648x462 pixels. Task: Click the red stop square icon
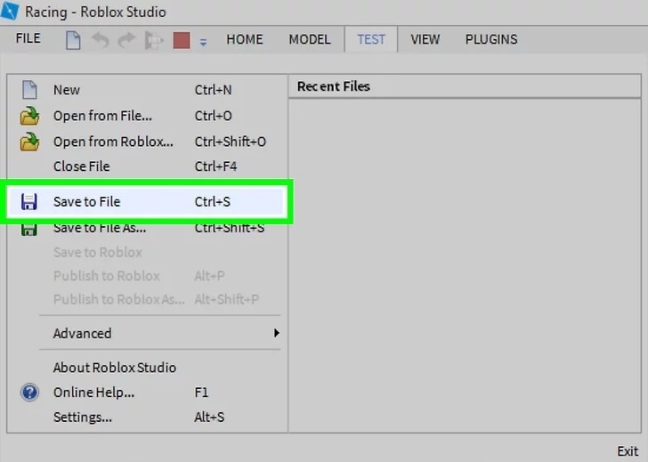pyautogui.click(x=182, y=40)
